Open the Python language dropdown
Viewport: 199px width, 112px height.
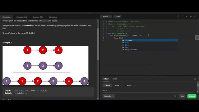[106, 16]
